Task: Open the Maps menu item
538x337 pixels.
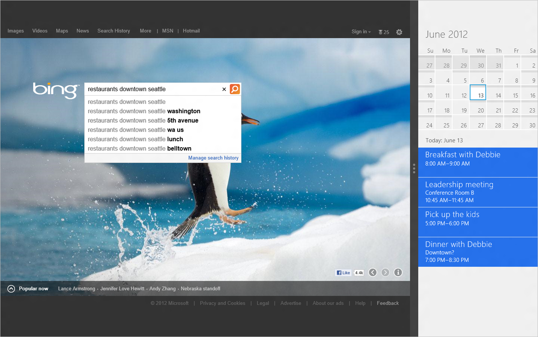Action: [62, 31]
